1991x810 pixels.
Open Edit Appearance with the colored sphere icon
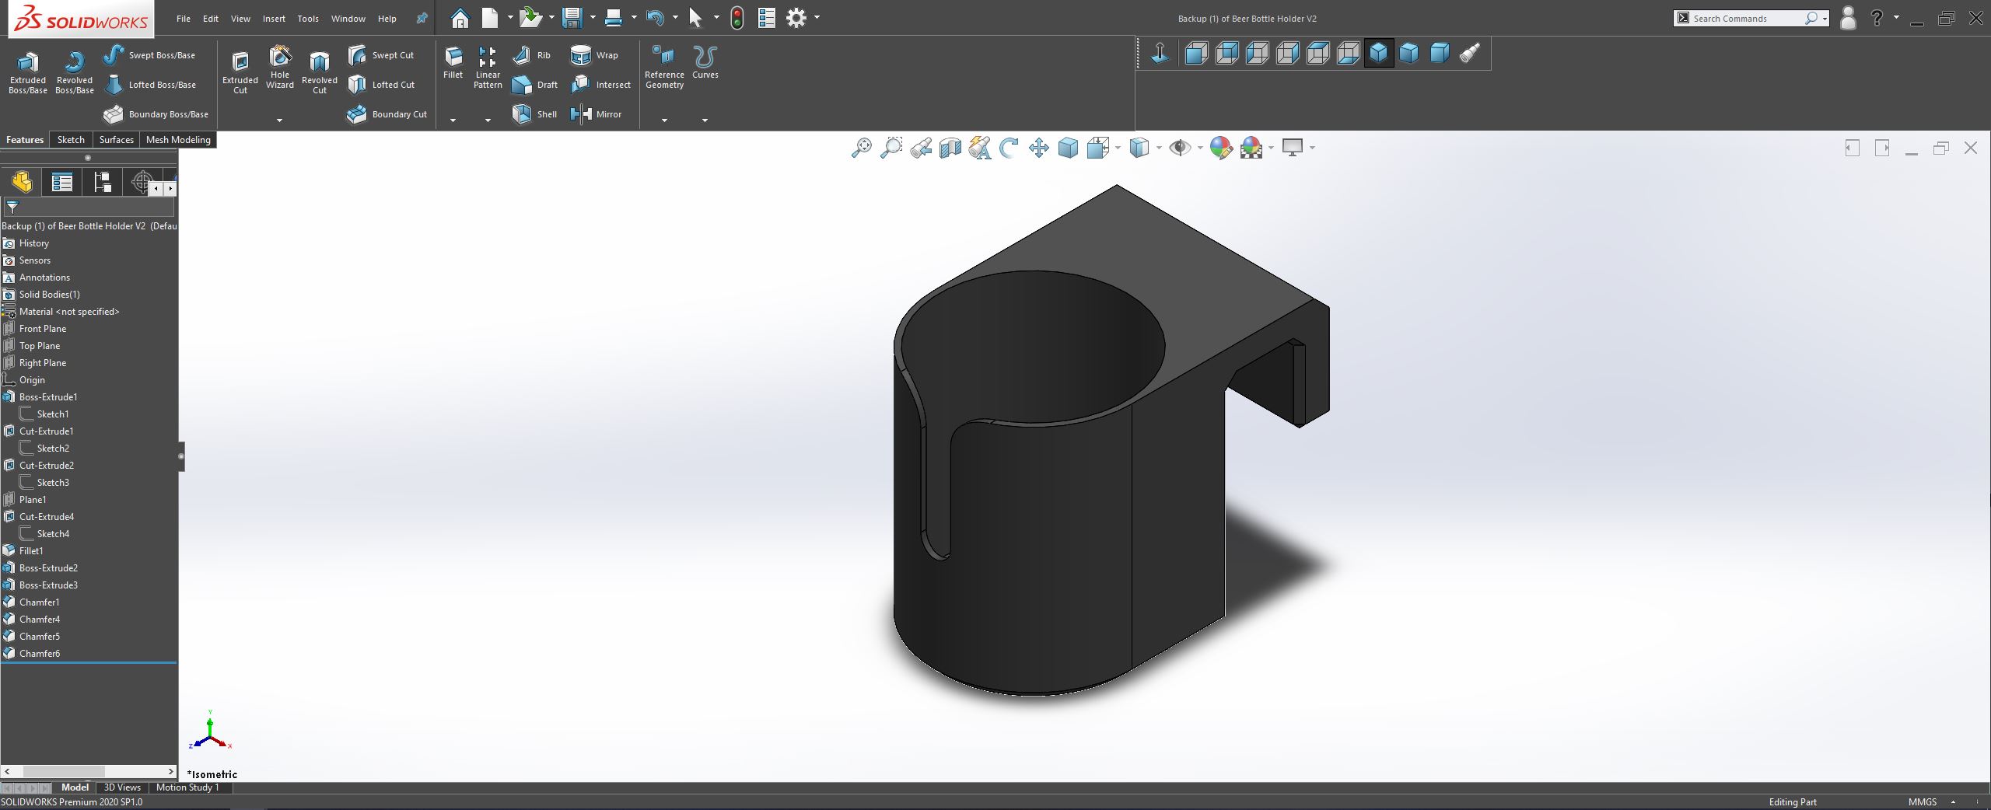point(1222,148)
